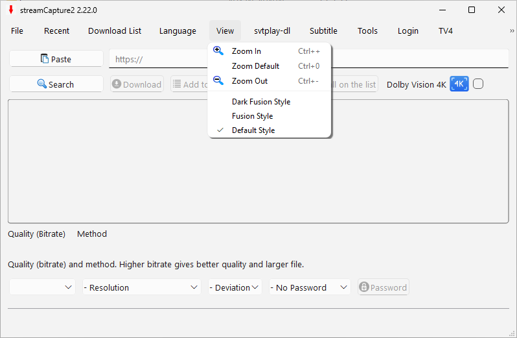
Task: Click the greyed Download button
Action: 137,84
